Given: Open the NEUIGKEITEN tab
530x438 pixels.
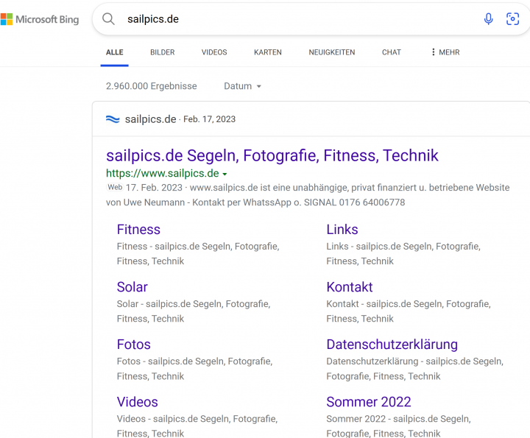Looking at the screenshot, I should coord(332,52).
